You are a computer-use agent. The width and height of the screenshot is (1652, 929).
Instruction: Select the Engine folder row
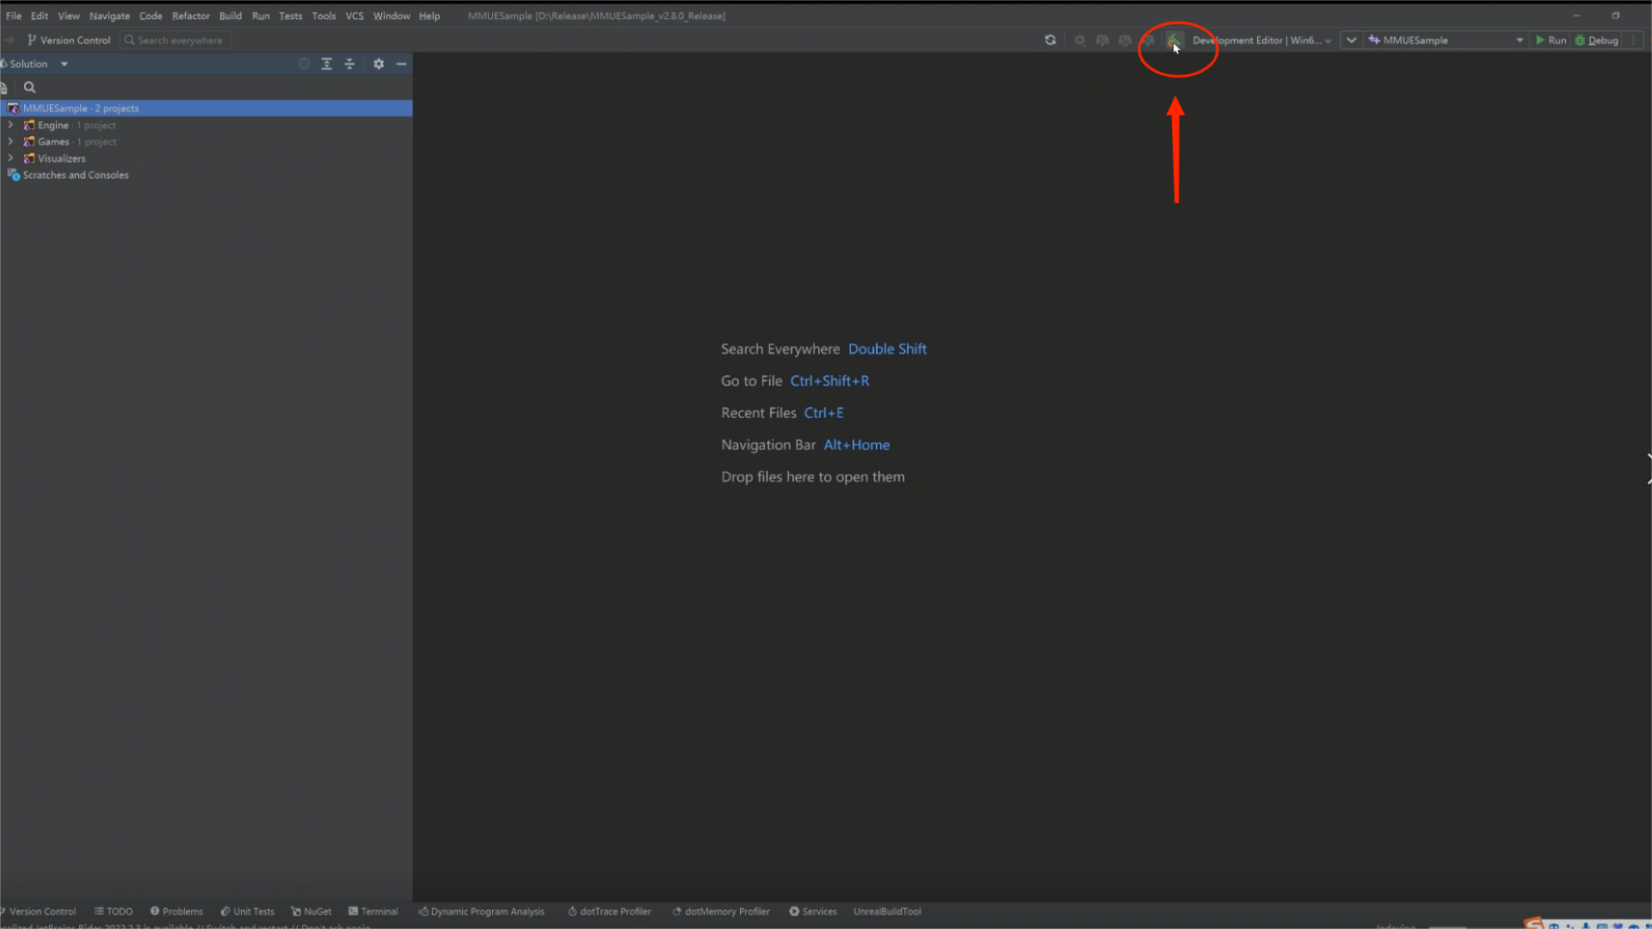pyautogui.click(x=206, y=125)
